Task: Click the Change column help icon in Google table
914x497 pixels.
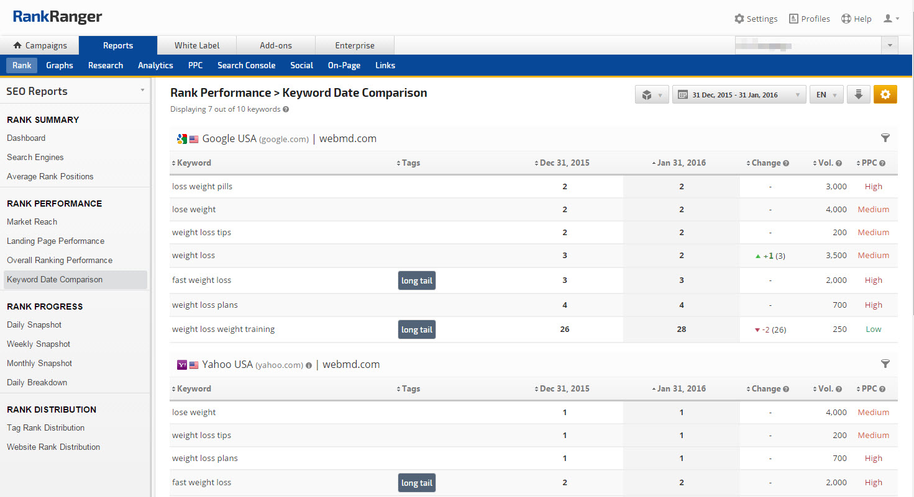Action: [x=786, y=163]
